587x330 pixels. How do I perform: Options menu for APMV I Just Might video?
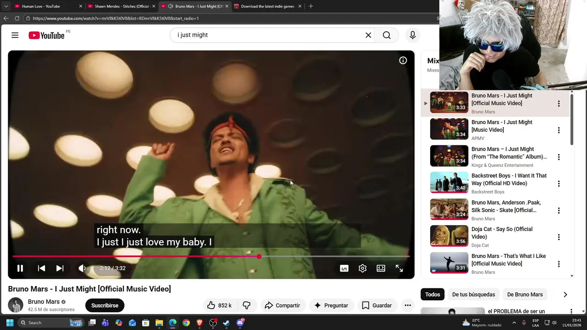559,130
